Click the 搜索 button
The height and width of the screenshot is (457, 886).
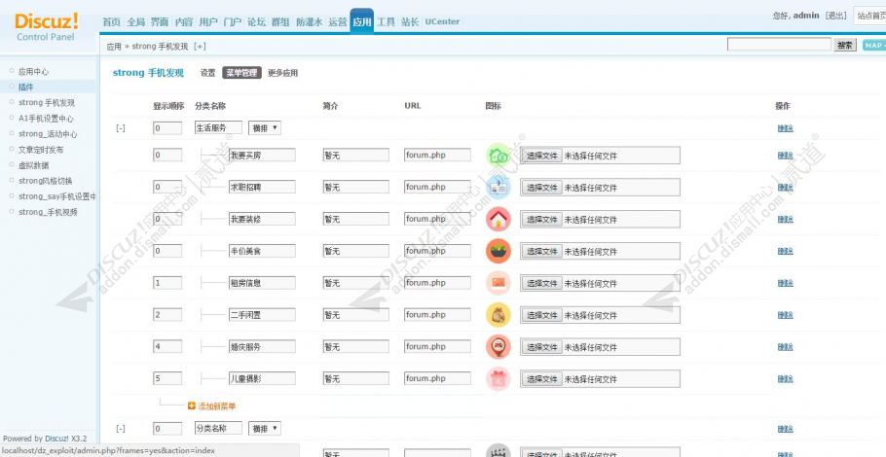click(845, 45)
